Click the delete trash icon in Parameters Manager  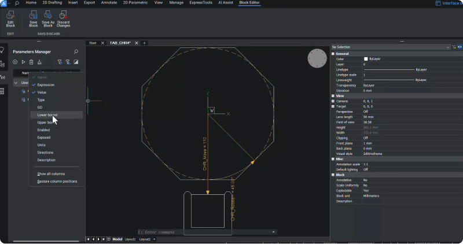click(31, 62)
